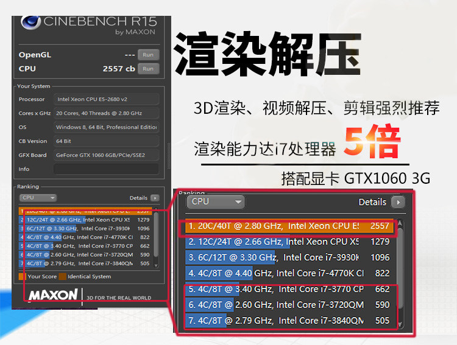The height and width of the screenshot is (345, 457).
Task: Run the OpenGL benchmark test
Action: pyautogui.click(x=148, y=55)
